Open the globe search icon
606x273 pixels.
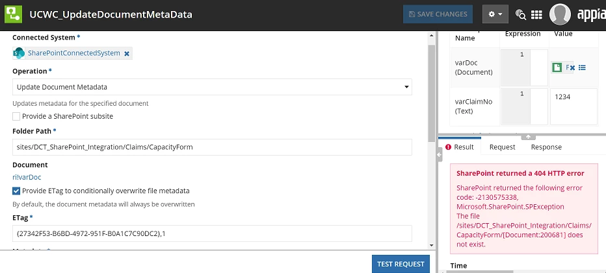(521, 15)
